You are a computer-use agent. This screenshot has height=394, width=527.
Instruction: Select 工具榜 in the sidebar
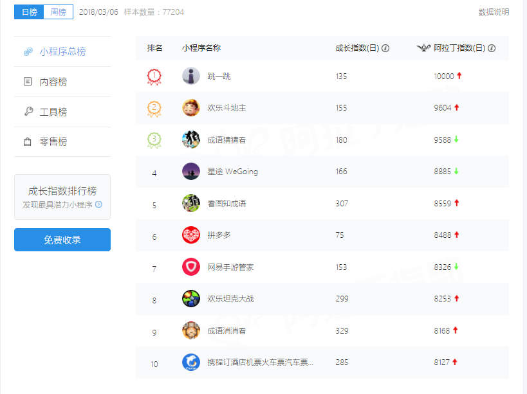click(x=62, y=112)
